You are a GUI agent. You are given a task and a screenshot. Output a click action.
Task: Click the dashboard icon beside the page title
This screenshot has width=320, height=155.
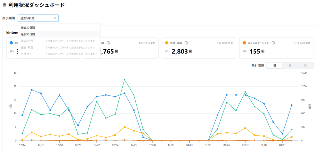(4, 5)
